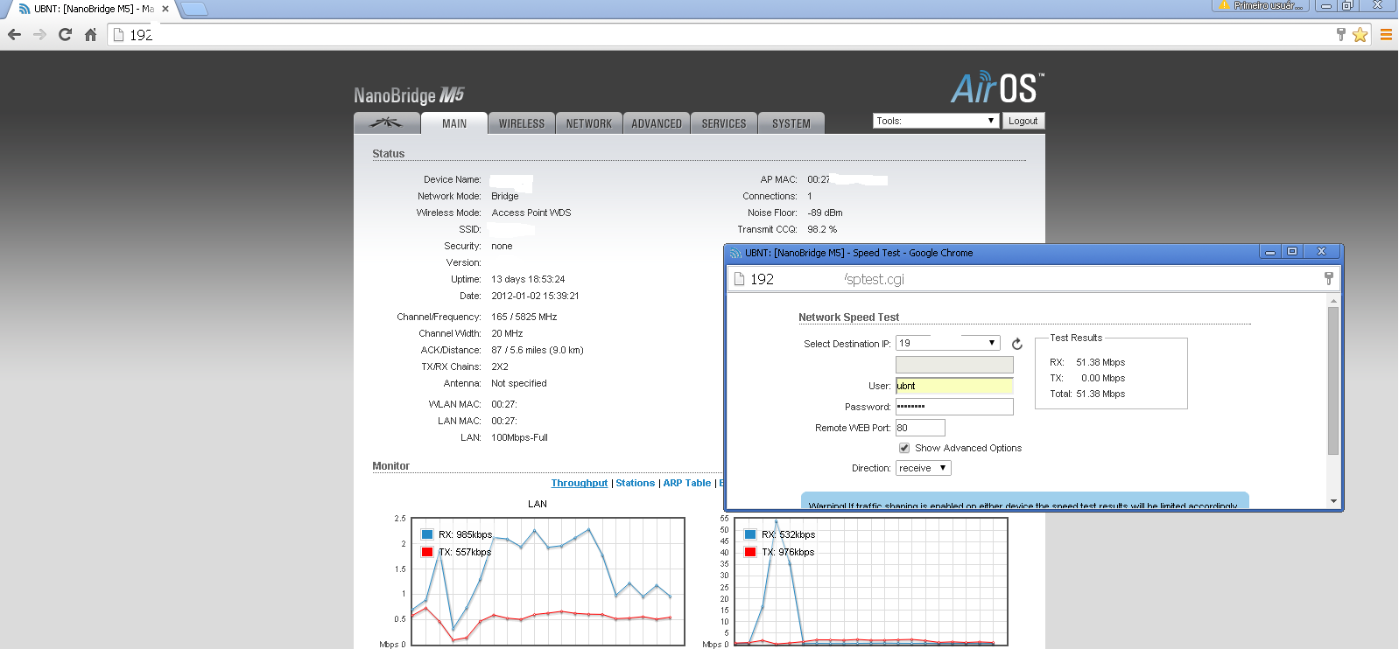Click the Uptime value 13 days 18:53:24
1399x649 pixels.
tap(528, 279)
